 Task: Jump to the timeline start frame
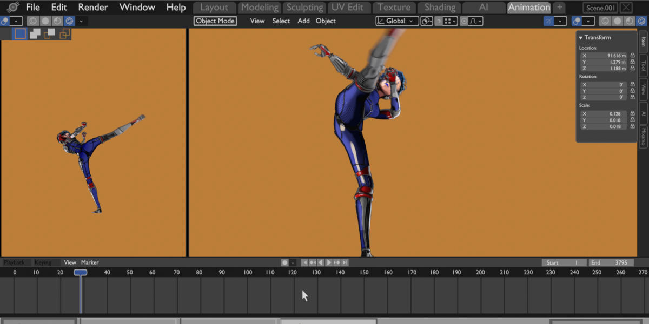pos(304,262)
